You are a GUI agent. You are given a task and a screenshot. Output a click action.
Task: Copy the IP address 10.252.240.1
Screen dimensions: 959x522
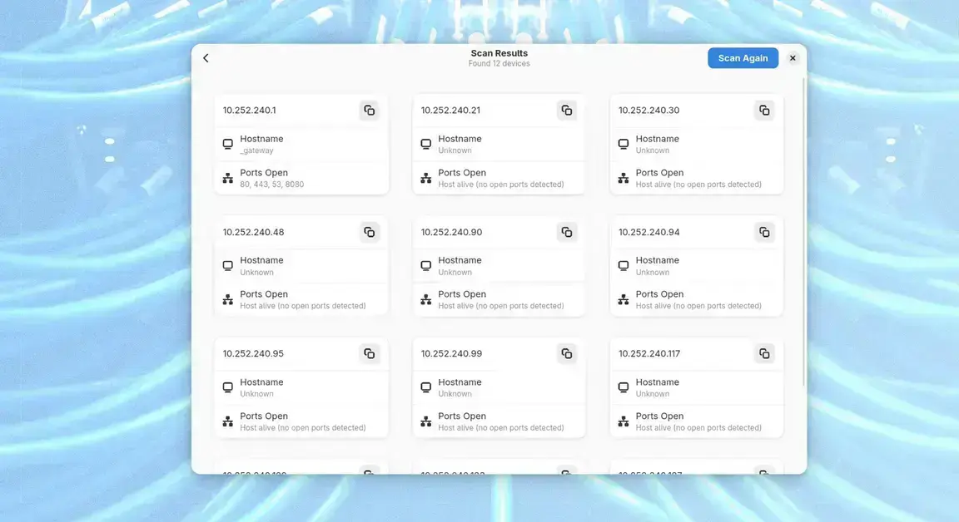370,111
